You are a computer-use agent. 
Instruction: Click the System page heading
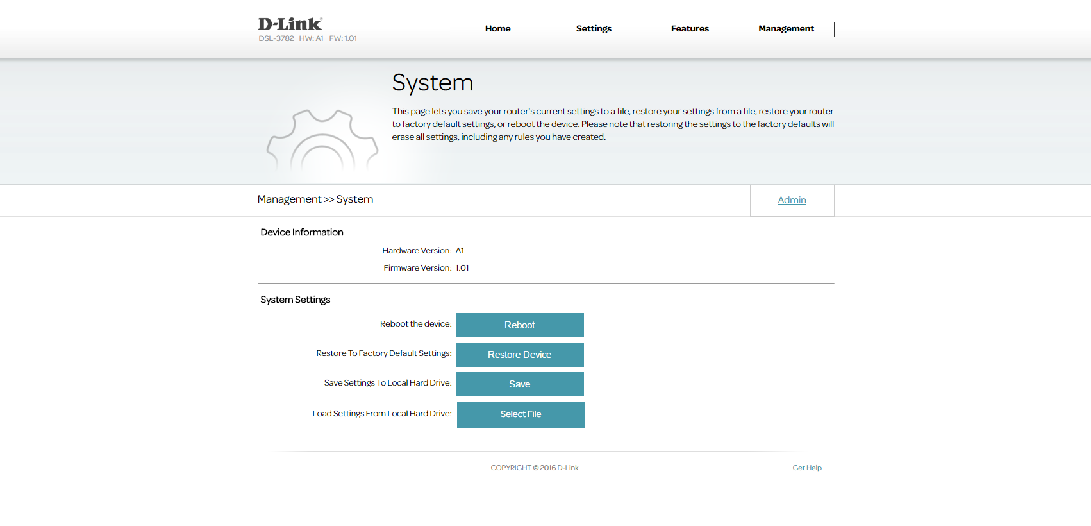433,83
